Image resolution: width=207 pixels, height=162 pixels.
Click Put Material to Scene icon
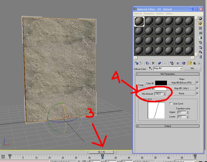[141, 63]
